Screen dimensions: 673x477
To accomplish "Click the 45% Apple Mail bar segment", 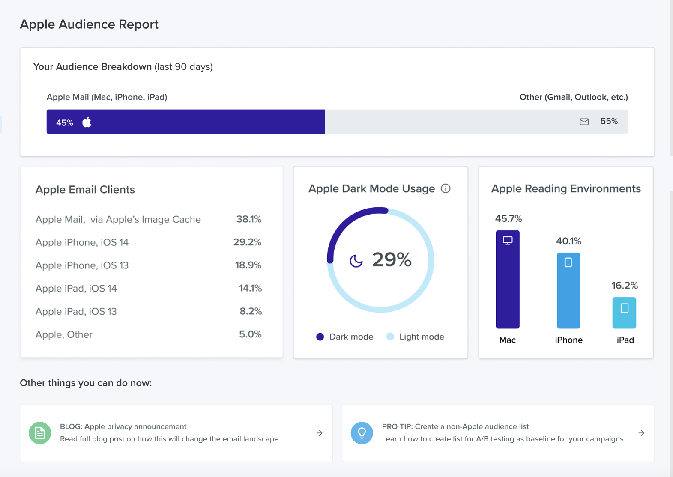I will pos(185,122).
